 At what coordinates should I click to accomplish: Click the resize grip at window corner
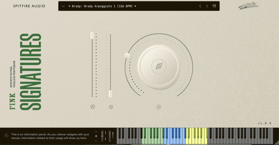click(x=276, y=142)
